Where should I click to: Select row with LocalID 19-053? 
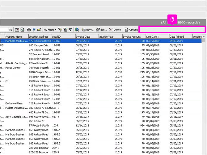(101, 50)
